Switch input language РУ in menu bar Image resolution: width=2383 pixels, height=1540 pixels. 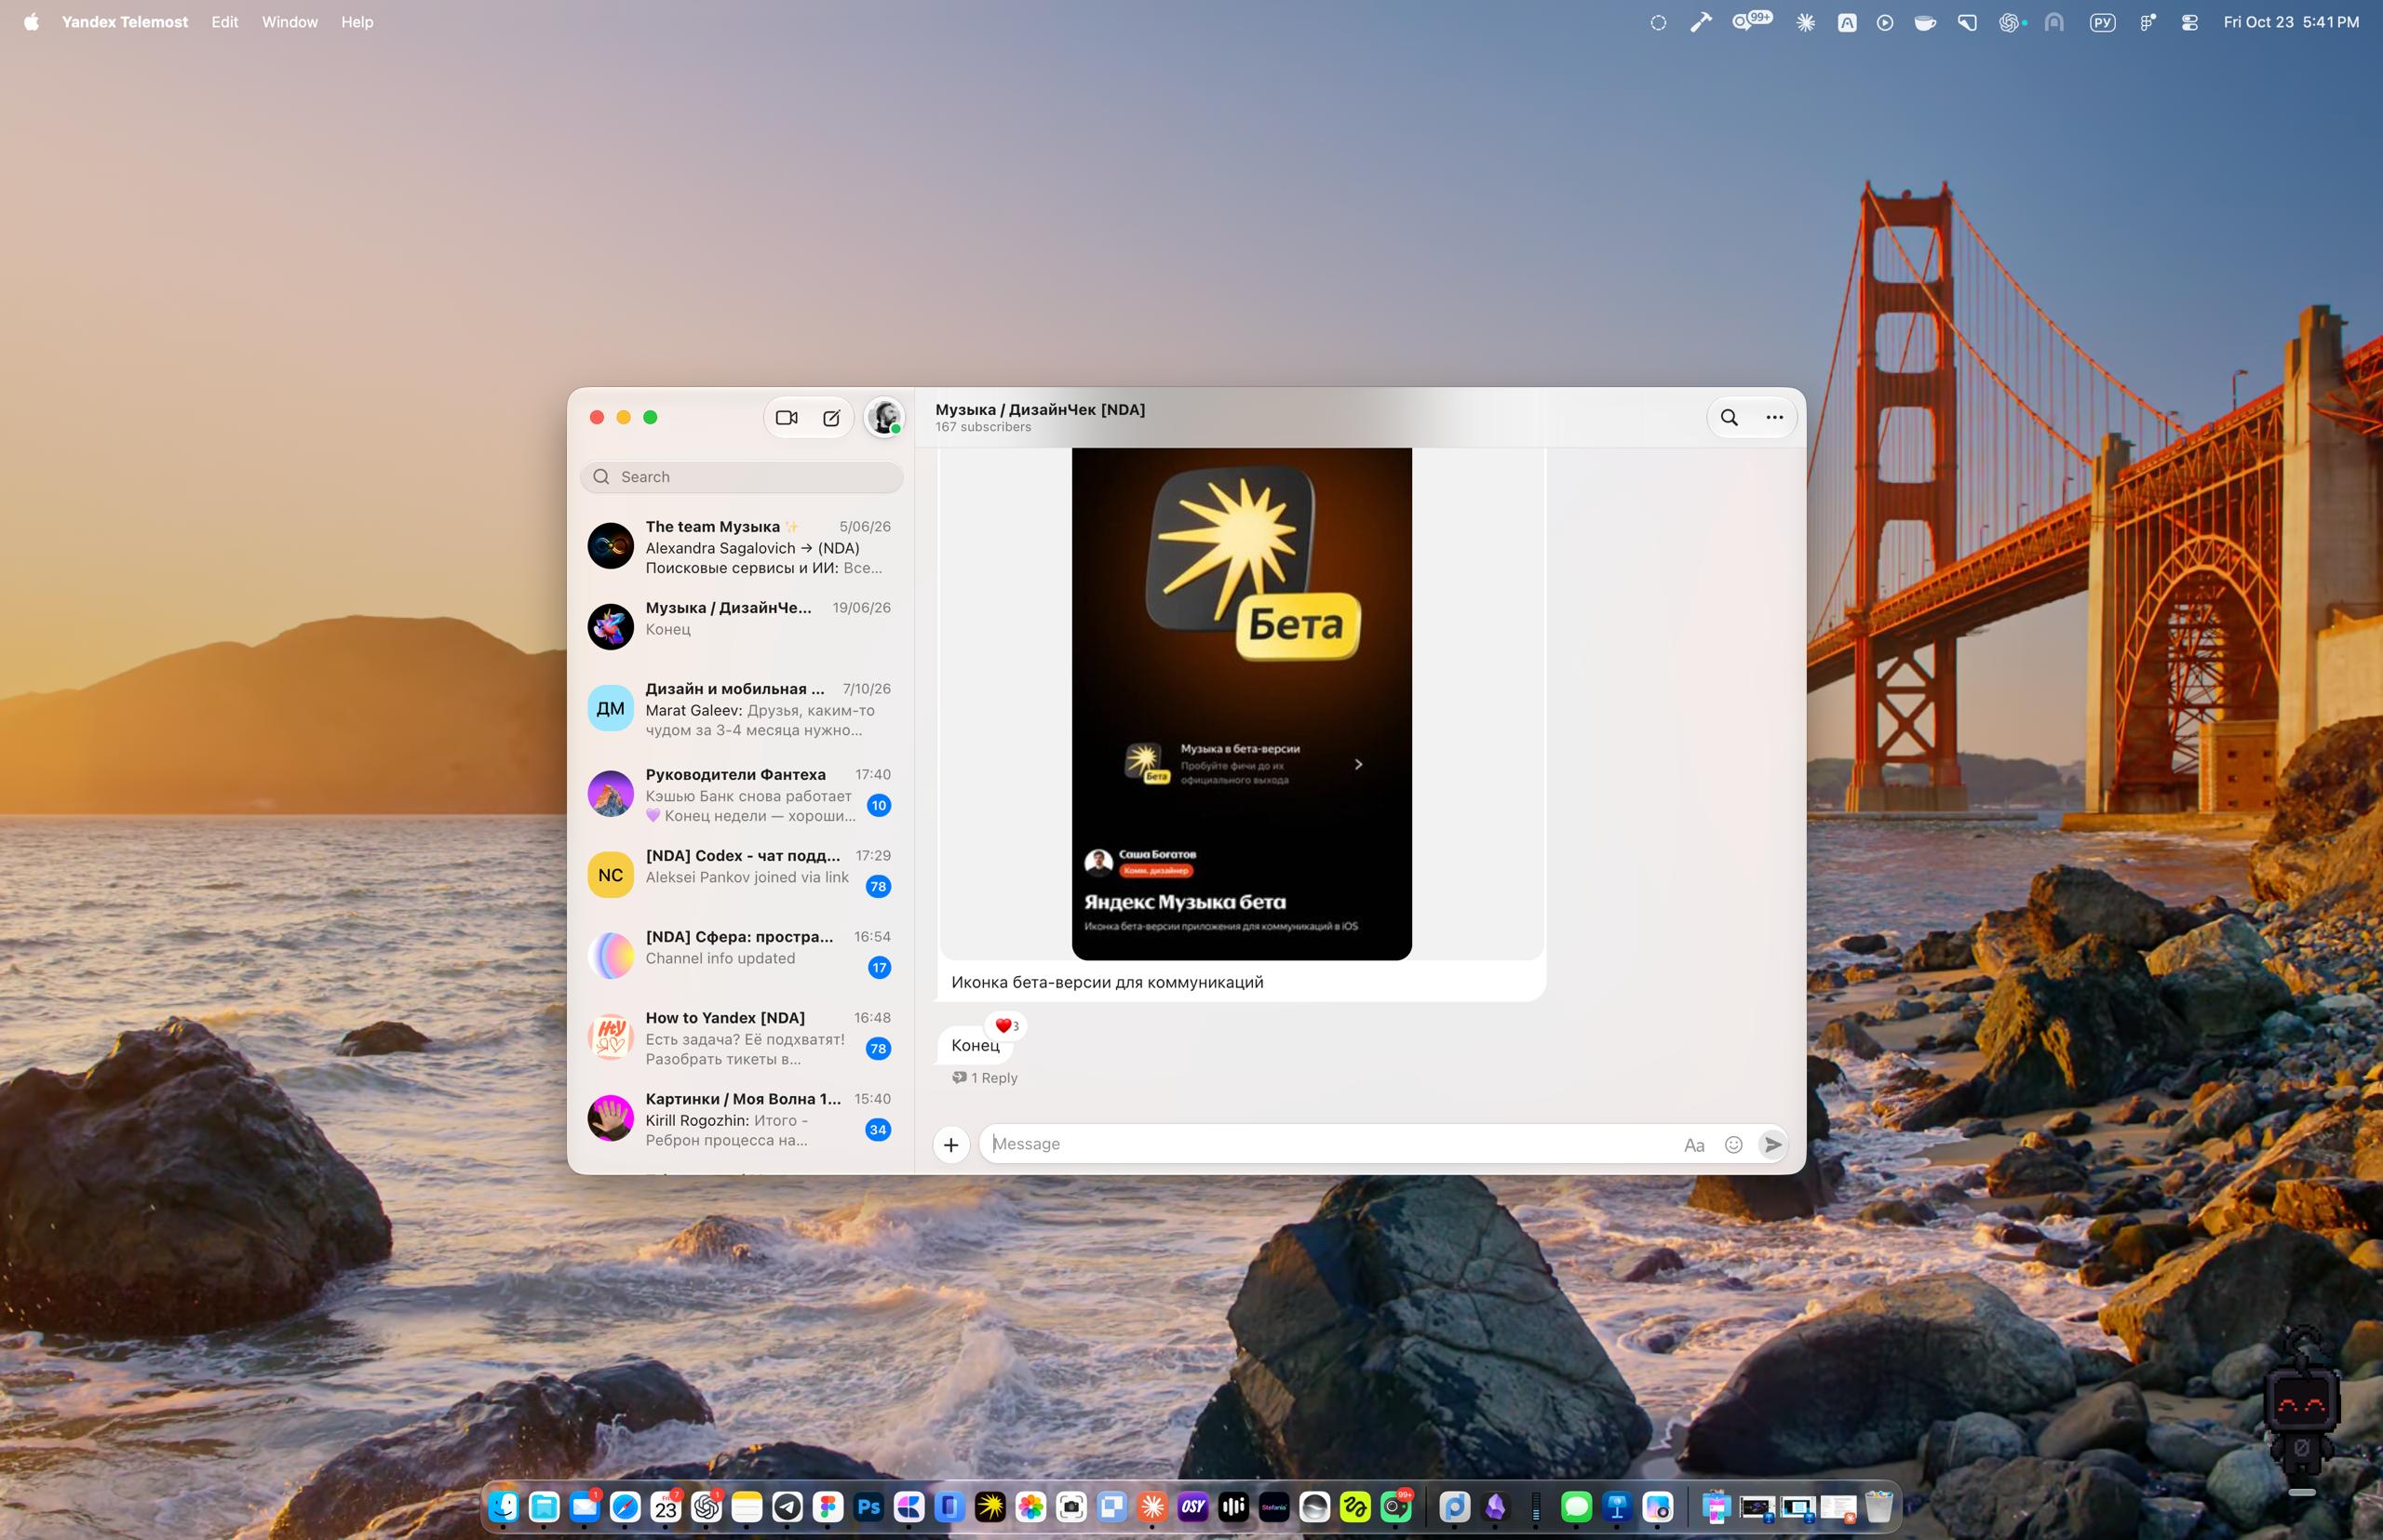point(2102,22)
